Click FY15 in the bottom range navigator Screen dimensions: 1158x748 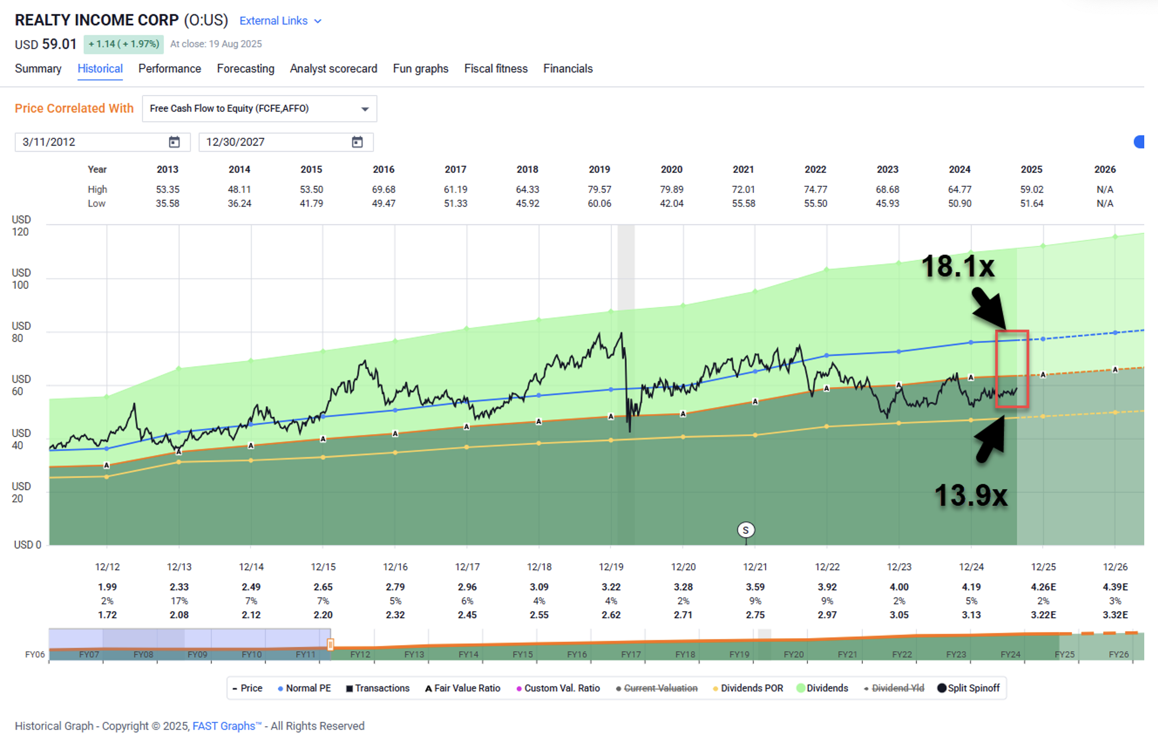(x=523, y=654)
